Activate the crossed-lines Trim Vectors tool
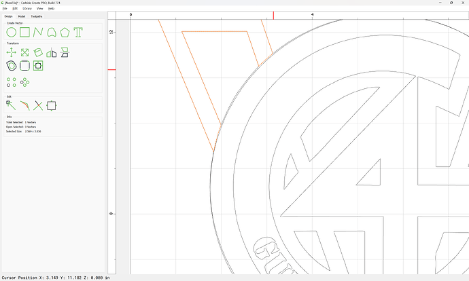Image resolution: width=469 pixels, height=281 pixels. click(38, 105)
